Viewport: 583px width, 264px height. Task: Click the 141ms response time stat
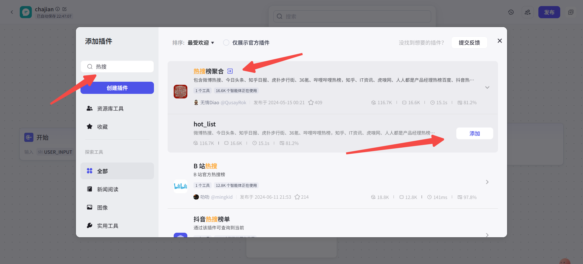click(x=437, y=197)
